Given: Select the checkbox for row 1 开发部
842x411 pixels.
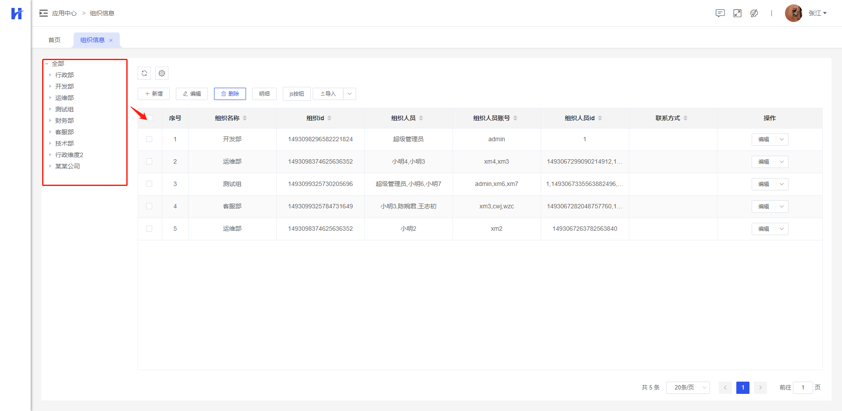Looking at the screenshot, I should [149, 139].
